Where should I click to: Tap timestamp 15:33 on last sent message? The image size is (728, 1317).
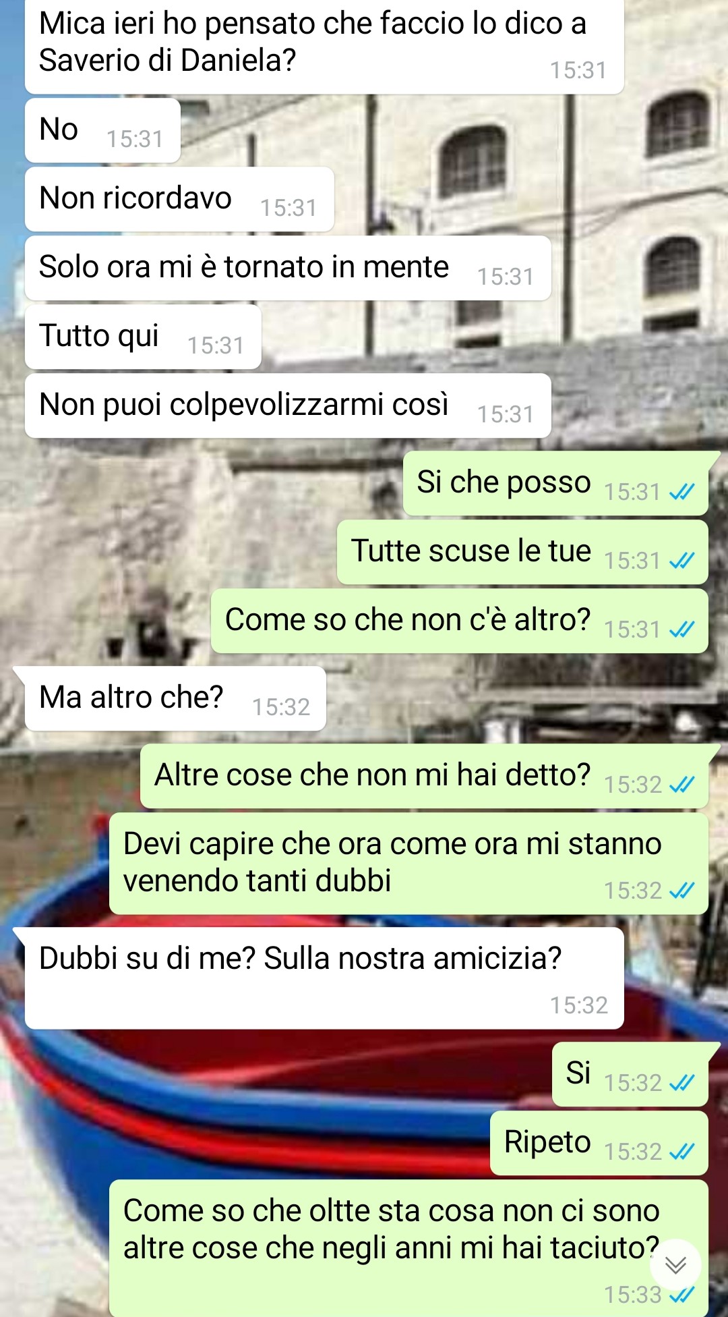click(633, 1295)
